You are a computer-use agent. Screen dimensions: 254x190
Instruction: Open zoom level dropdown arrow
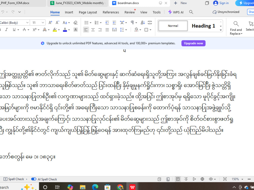tap(242, 179)
